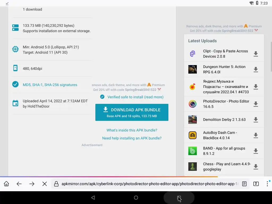The image size is (272, 204).
Task: Click the Android version chip icon
Action: click(x=15, y=49)
